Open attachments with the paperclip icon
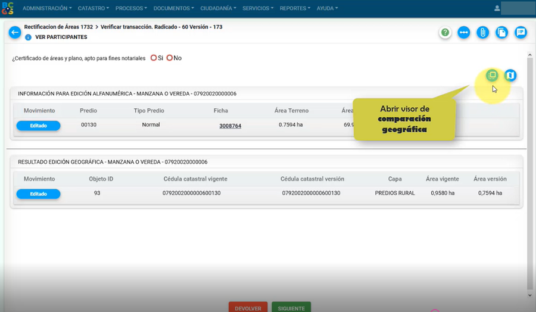Screen dimensions: 536x312 pos(483,32)
